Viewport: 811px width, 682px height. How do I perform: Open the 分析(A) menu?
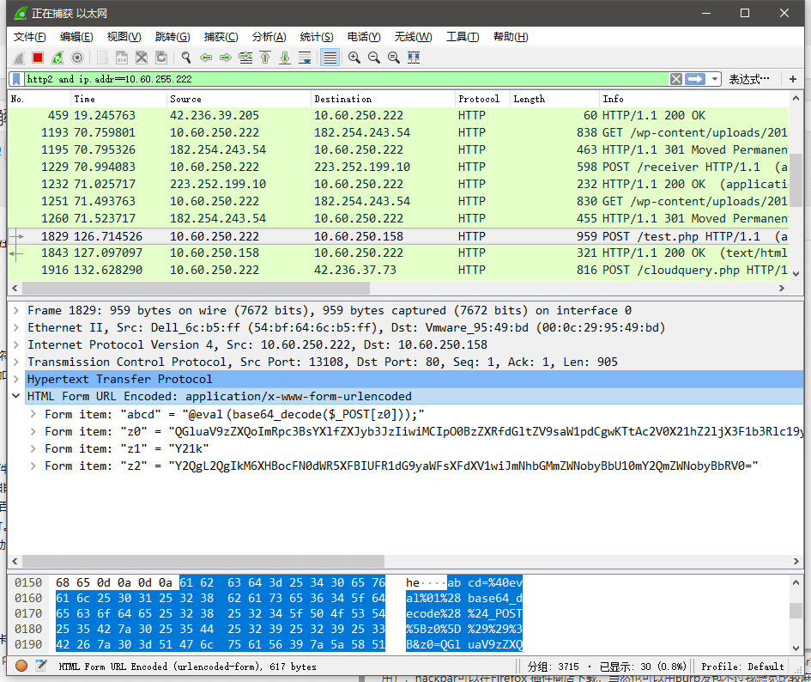pyautogui.click(x=269, y=37)
